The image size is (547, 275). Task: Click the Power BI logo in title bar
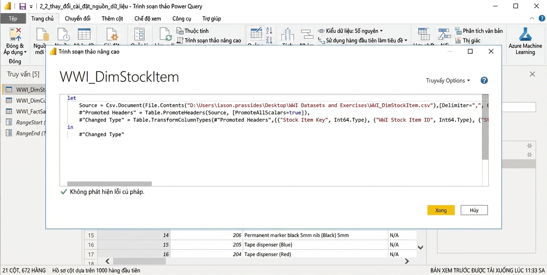[8, 6]
